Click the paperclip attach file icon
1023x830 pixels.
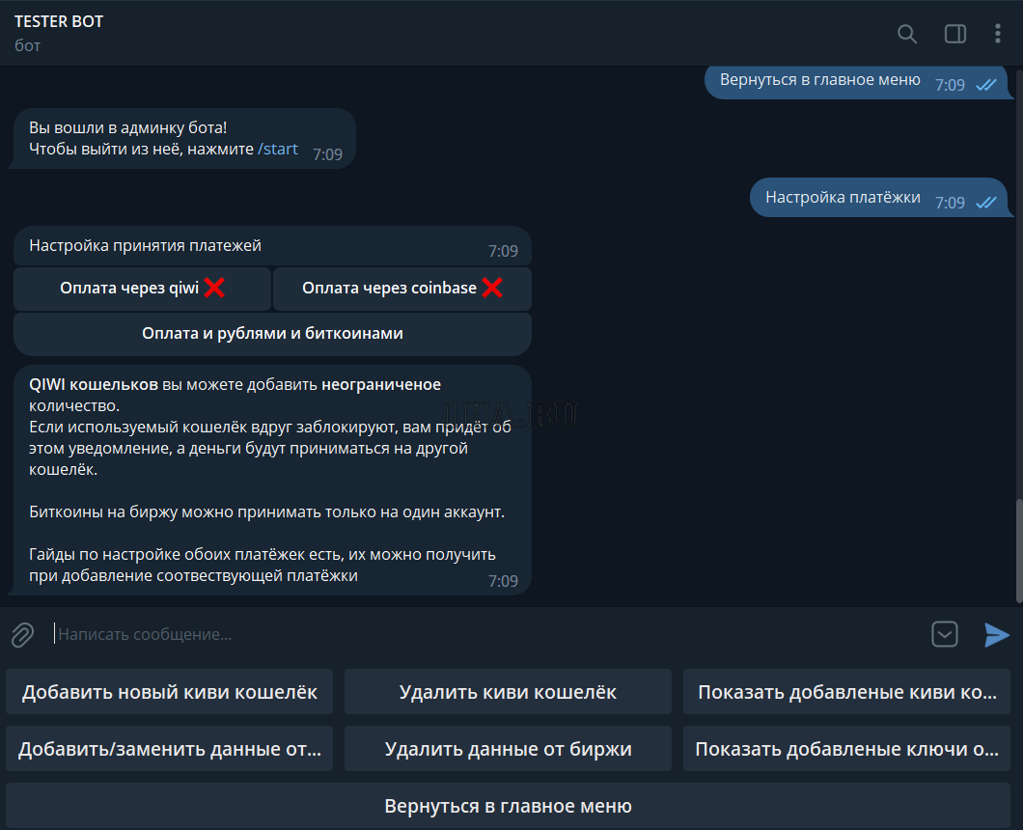point(22,634)
